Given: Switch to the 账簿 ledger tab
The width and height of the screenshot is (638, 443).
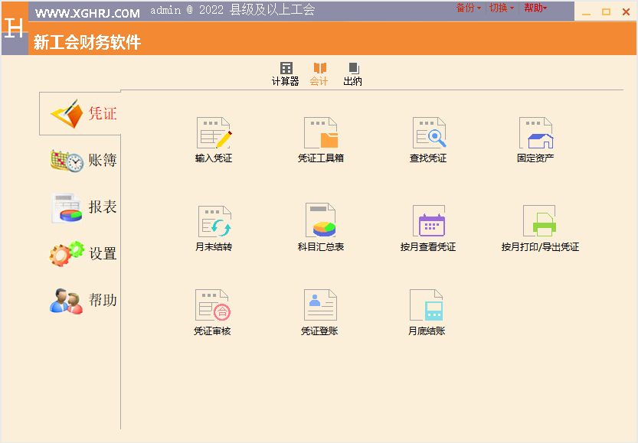Looking at the screenshot, I should [83, 161].
